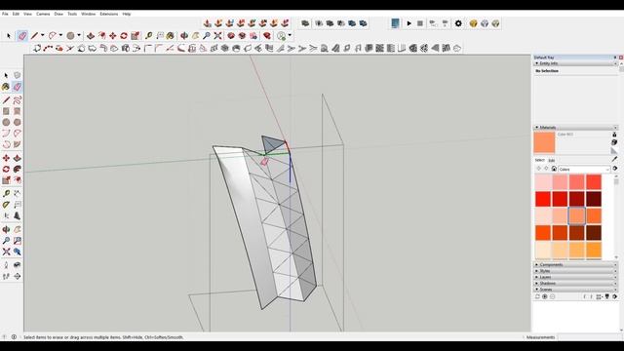This screenshot has height=351, width=624.
Task: Activate the Orbit tool in top toolbar
Action: [x=184, y=36]
